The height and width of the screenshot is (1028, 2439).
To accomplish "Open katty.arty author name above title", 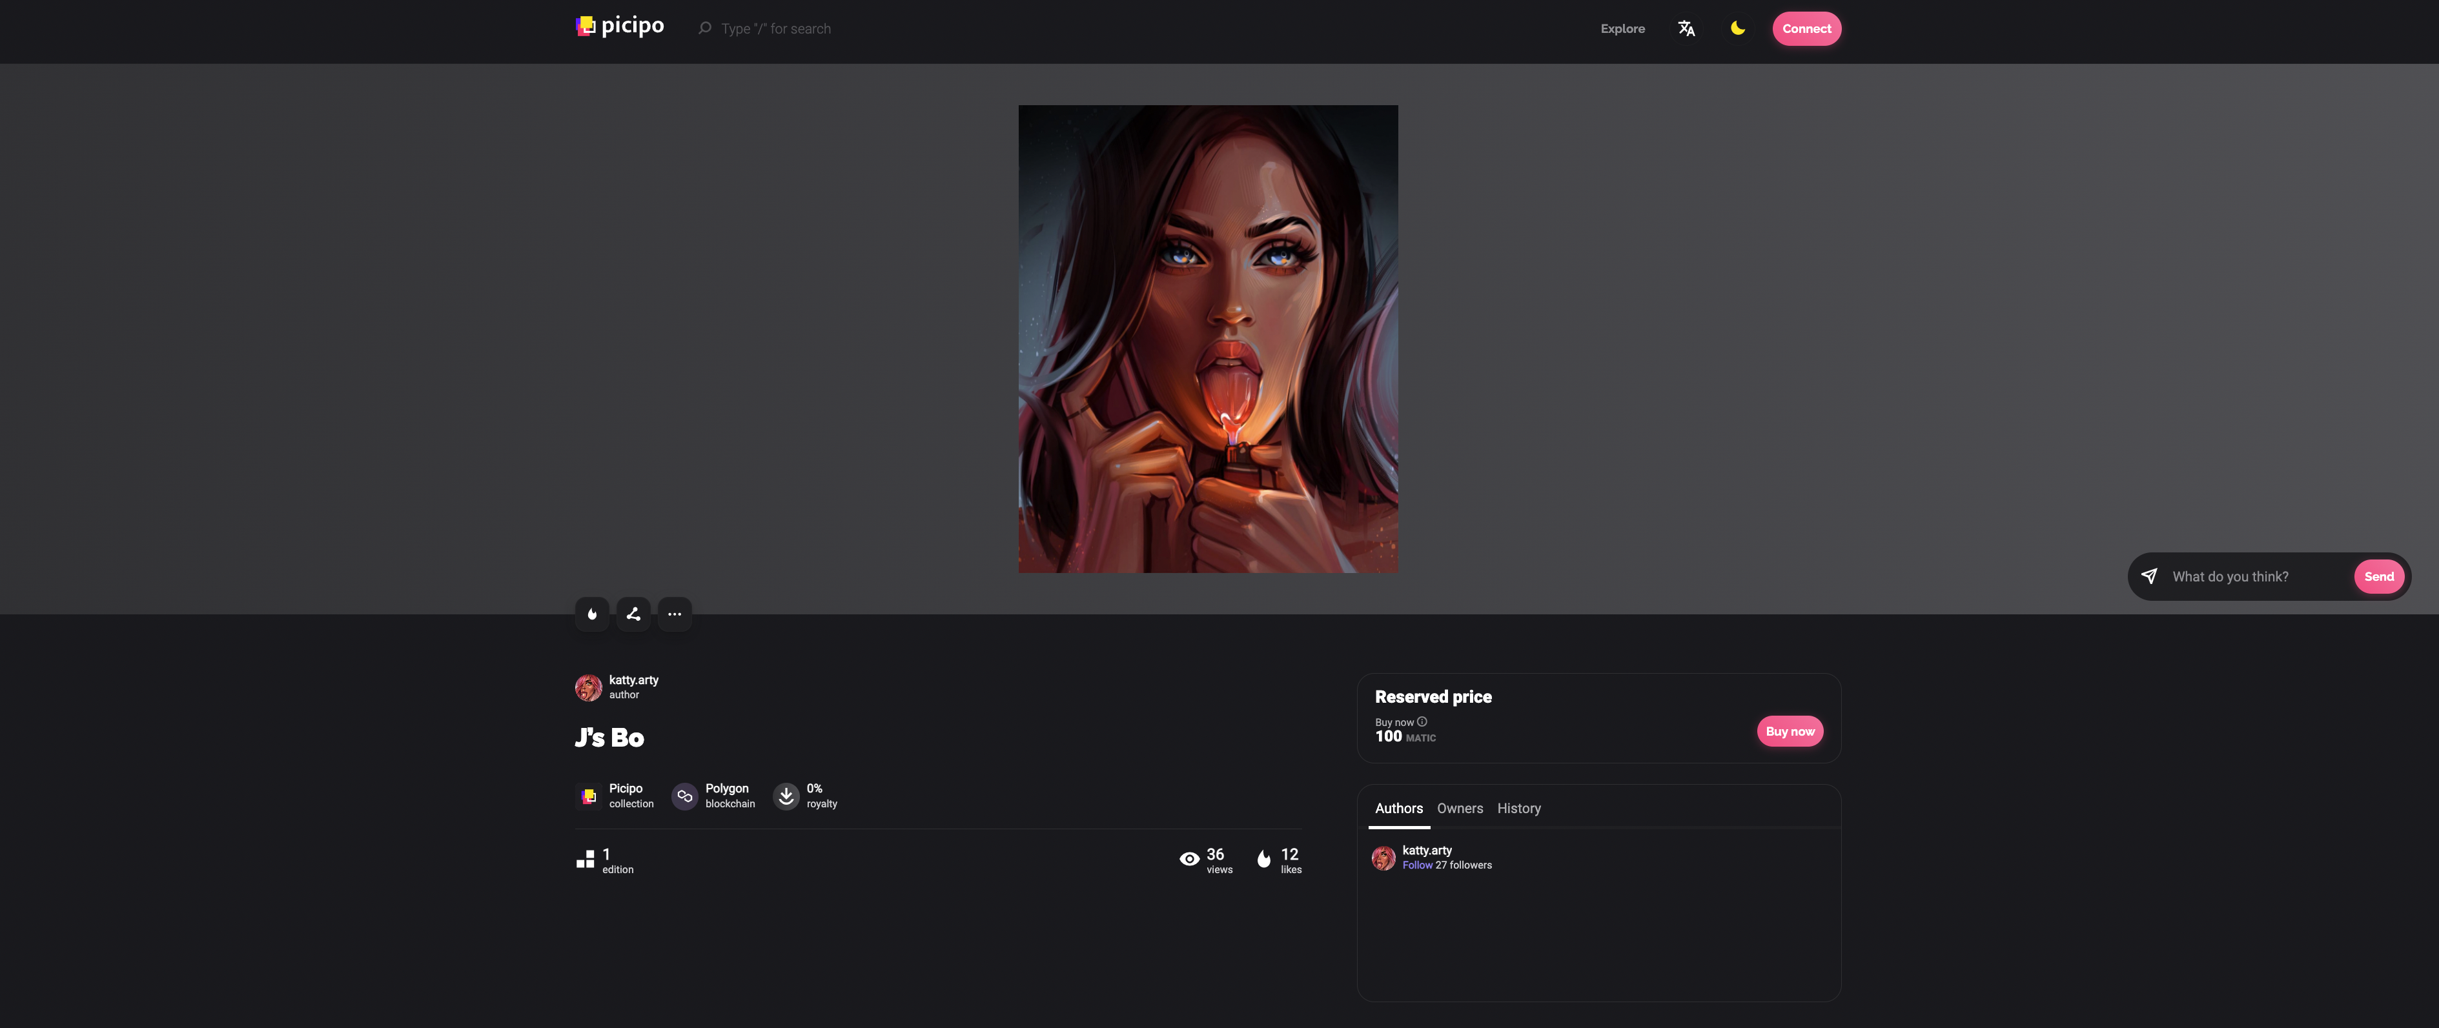I will 633,680.
